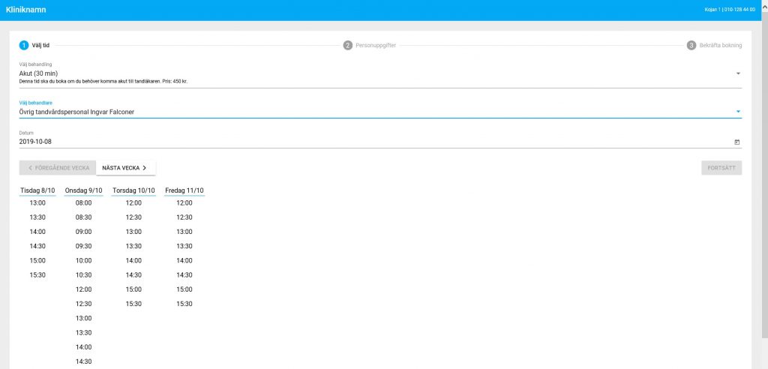Choose 10:30 slot on Onsdag 9/10
Viewport: 768px width, 369px height.
point(84,275)
